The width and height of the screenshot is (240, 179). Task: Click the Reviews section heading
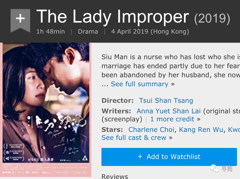tap(115, 176)
